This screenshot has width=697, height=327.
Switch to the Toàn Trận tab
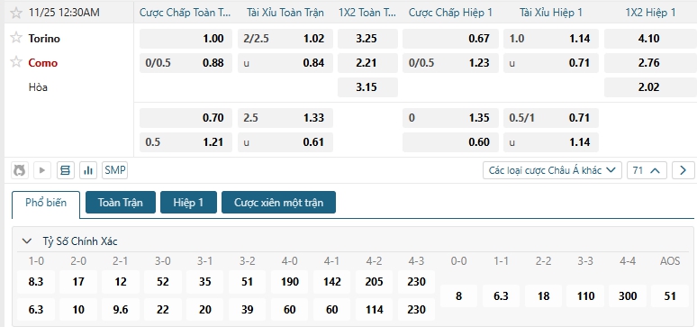coord(121,203)
